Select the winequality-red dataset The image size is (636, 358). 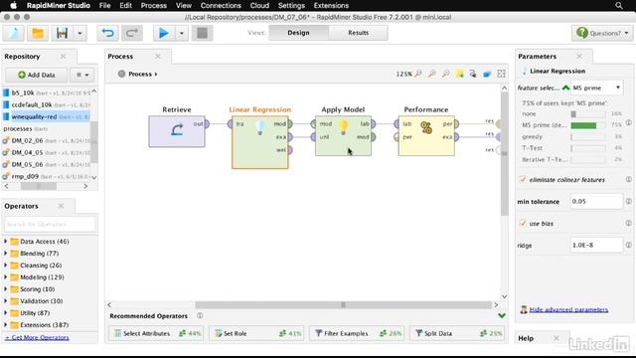(x=47, y=116)
